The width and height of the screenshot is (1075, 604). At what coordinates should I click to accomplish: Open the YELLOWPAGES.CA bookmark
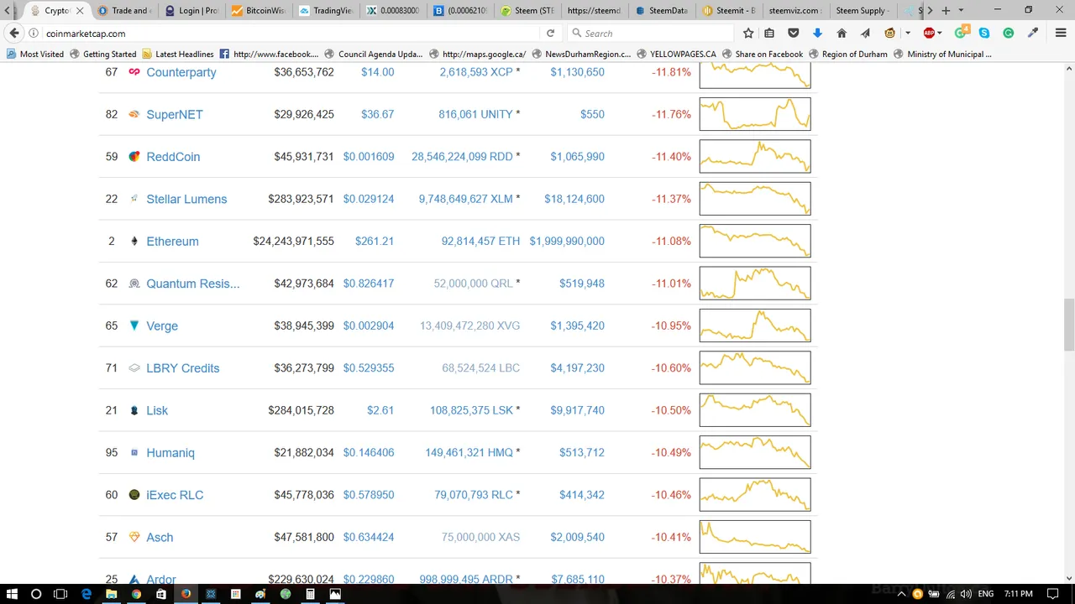click(676, 54)
